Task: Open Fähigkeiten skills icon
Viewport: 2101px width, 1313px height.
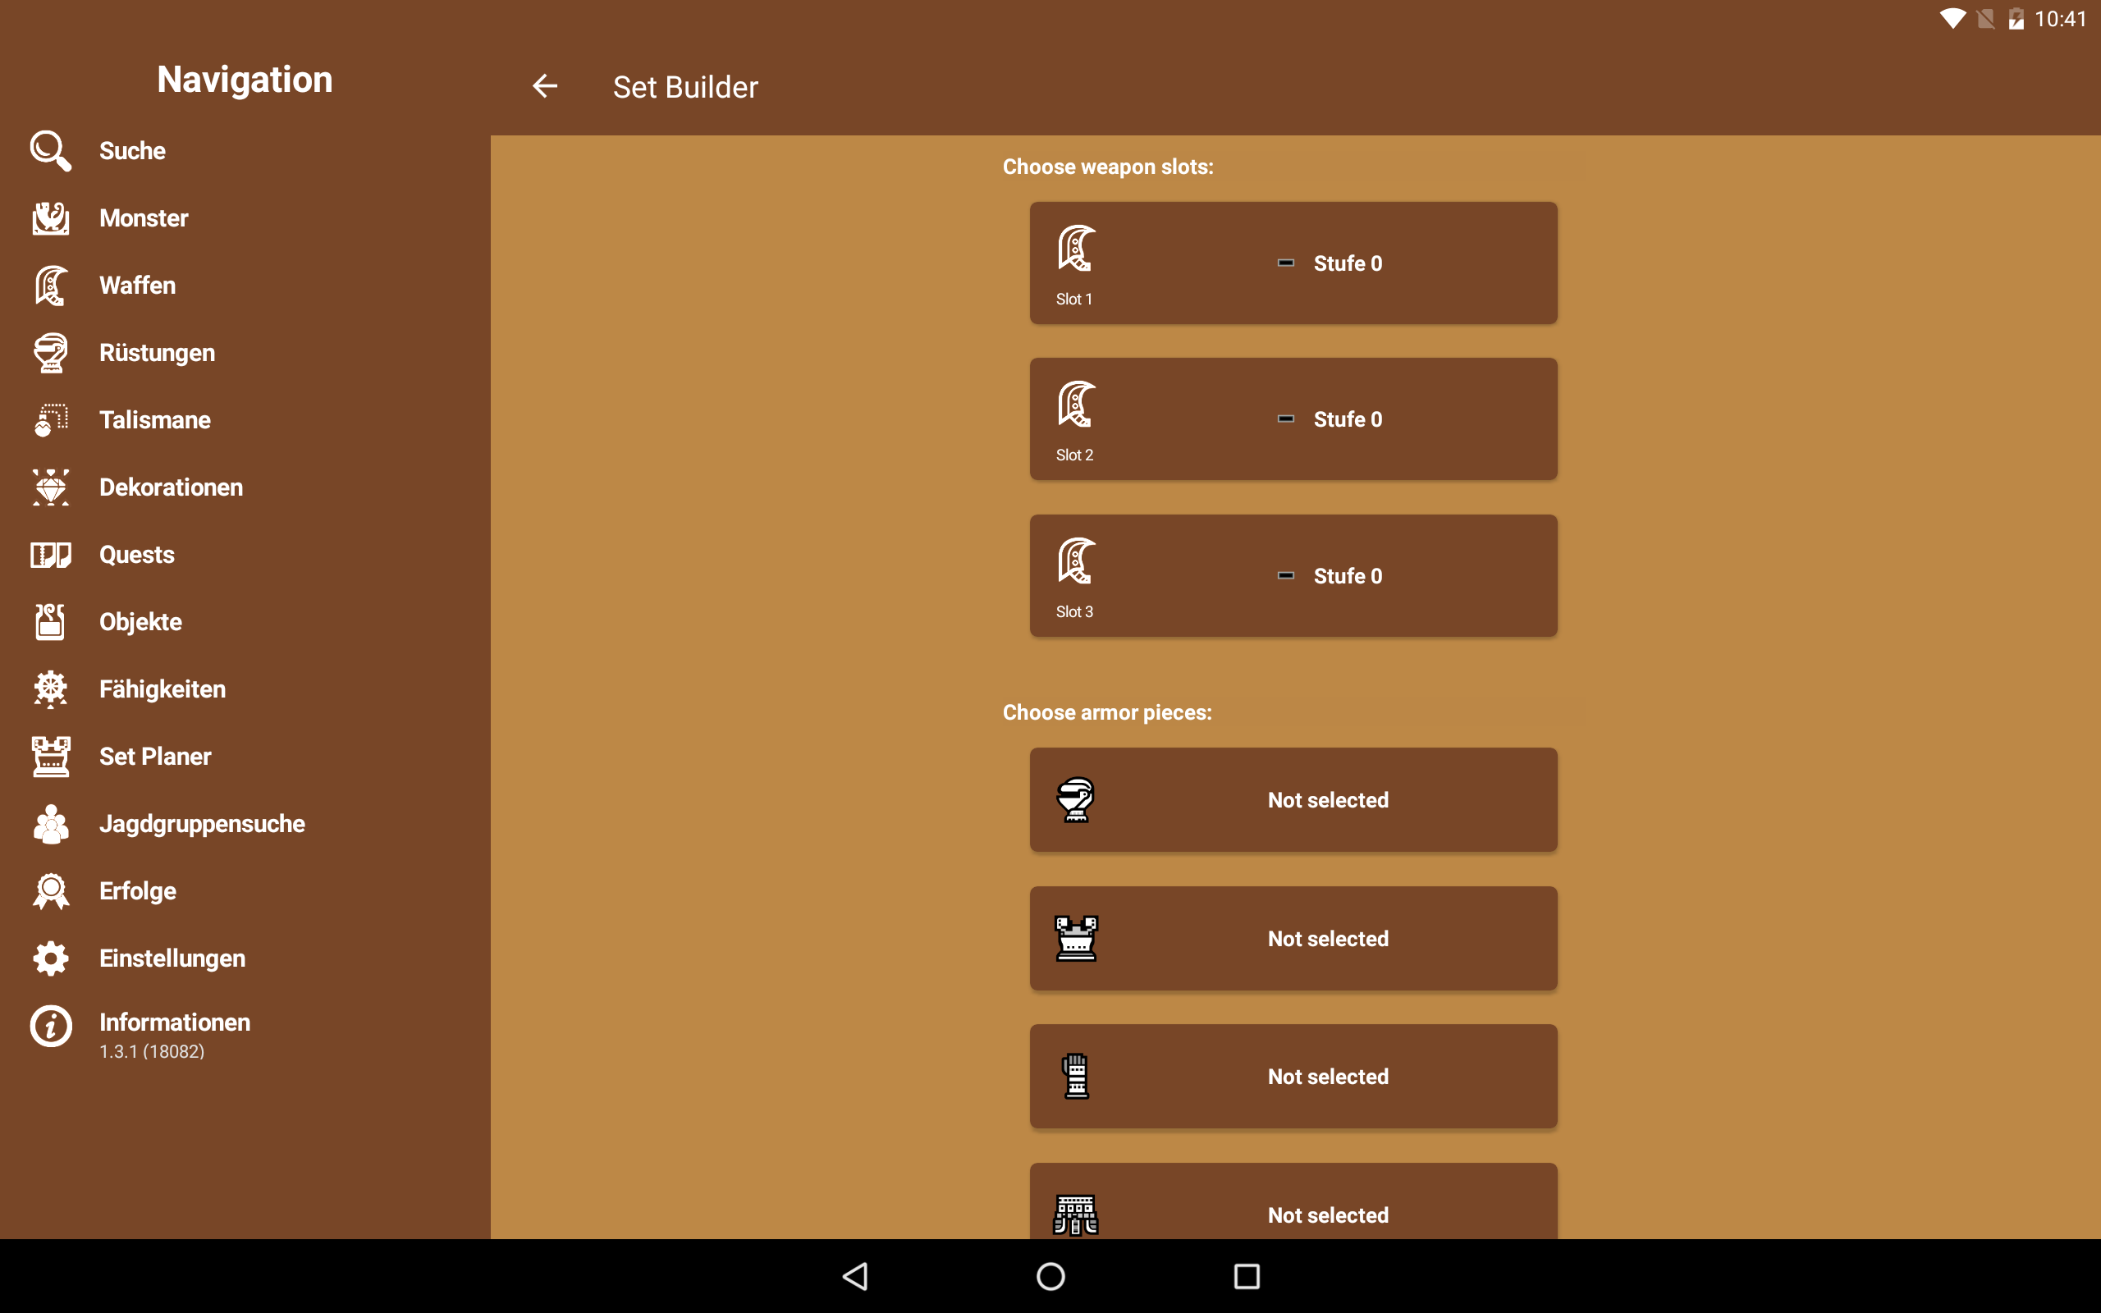Action: (50, 689)
